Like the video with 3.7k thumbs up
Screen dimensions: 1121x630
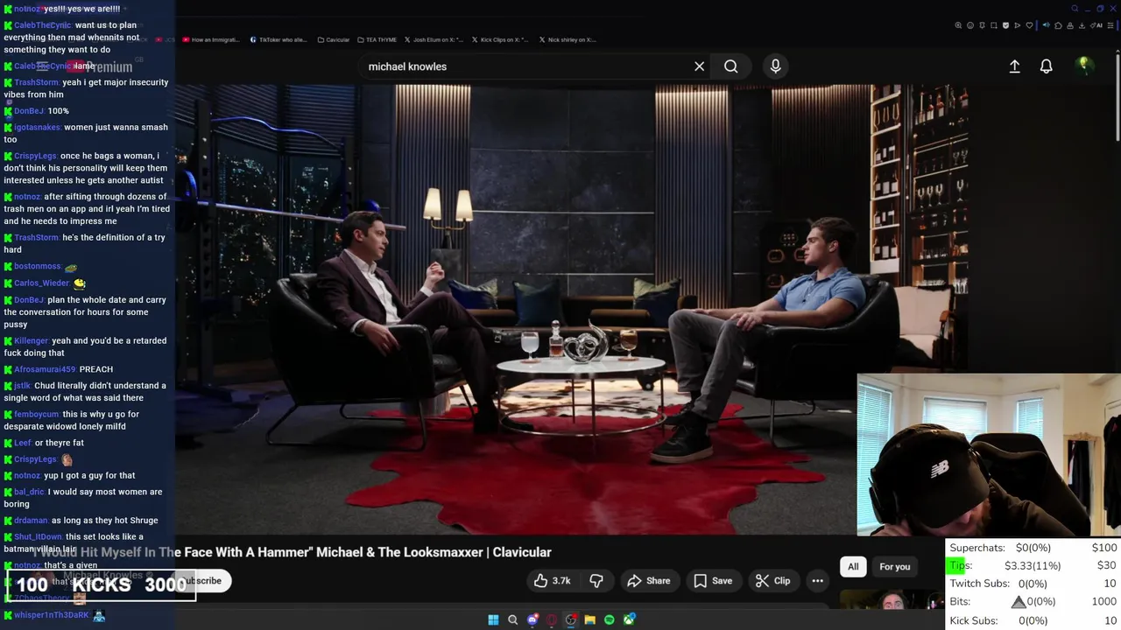click(x=552, y=581)
